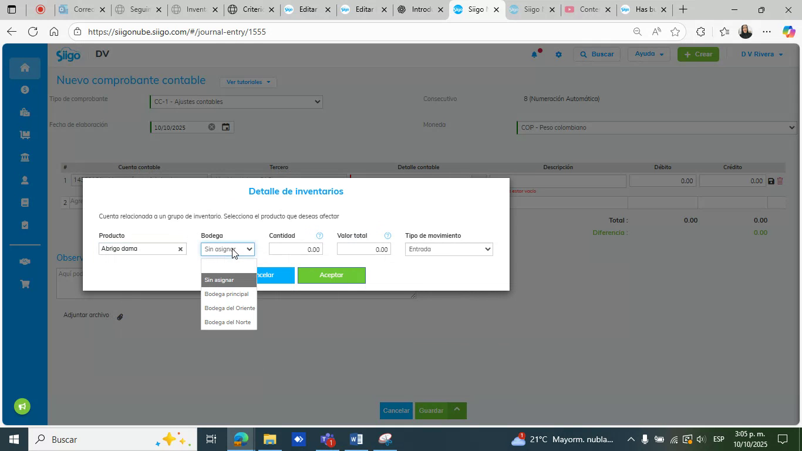Expand the Ayuda menu
Viewport: 802px width, 451px height.
coord(649,54)
